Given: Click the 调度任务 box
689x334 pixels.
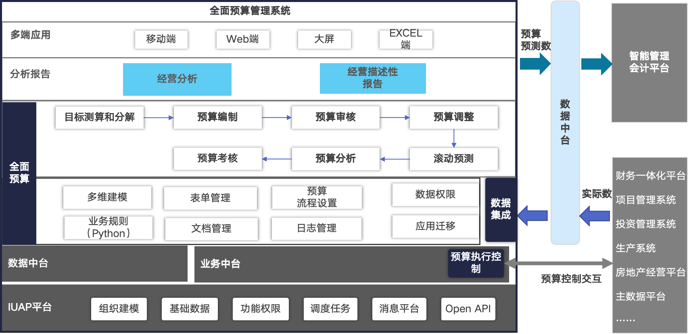Looking at the screenshot, I should [x=330, y=309].
